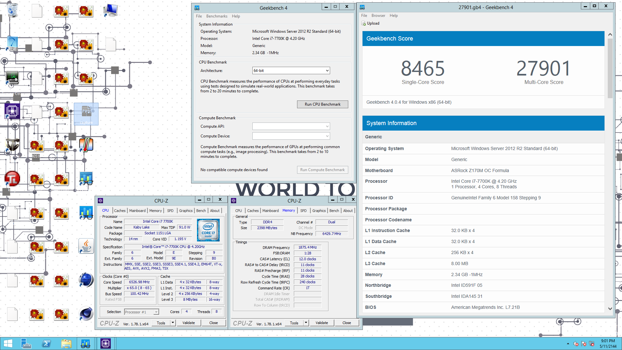
Task: Click Validate in the CPU-Z window showing the CPU tab
Action: [x=189, y=323]
